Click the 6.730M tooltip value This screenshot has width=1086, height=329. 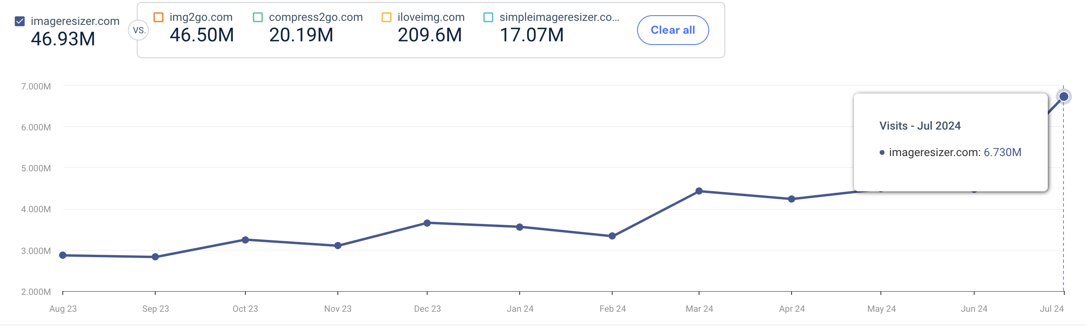(1002, 152)
